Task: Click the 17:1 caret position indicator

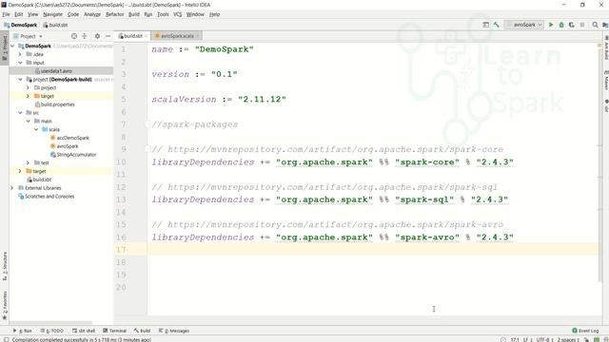Action: pyautogui.click(x=515, y=340)
